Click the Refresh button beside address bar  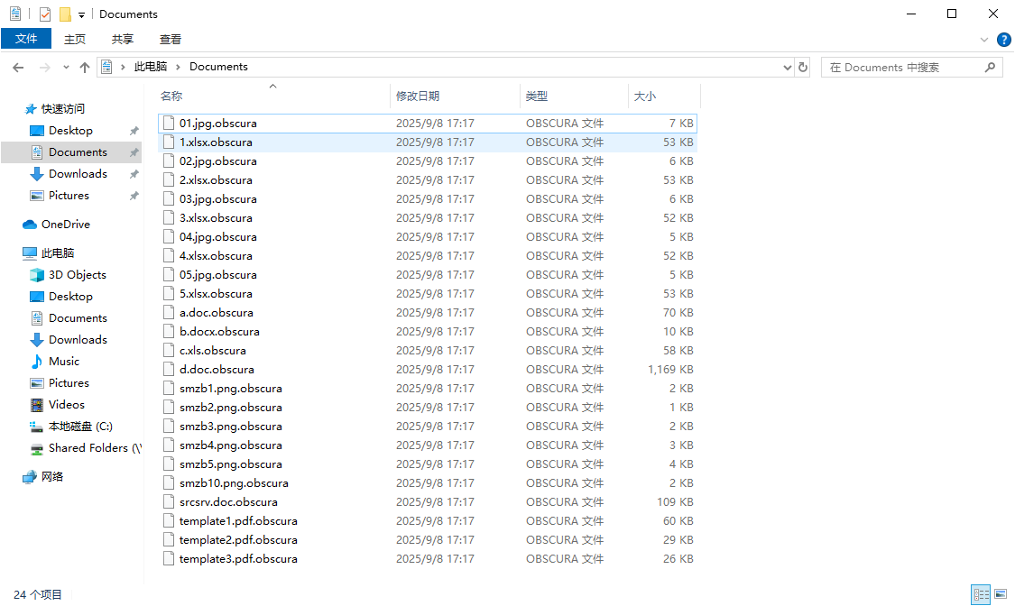803,68
